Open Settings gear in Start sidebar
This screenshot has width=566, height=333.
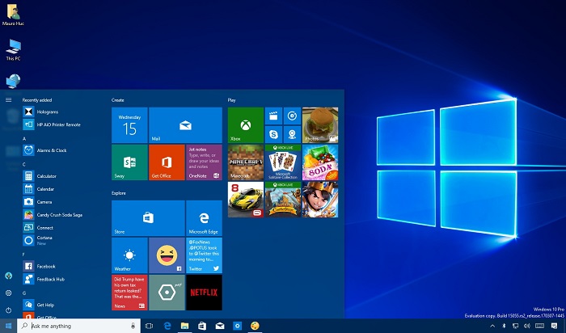point(8,293)
